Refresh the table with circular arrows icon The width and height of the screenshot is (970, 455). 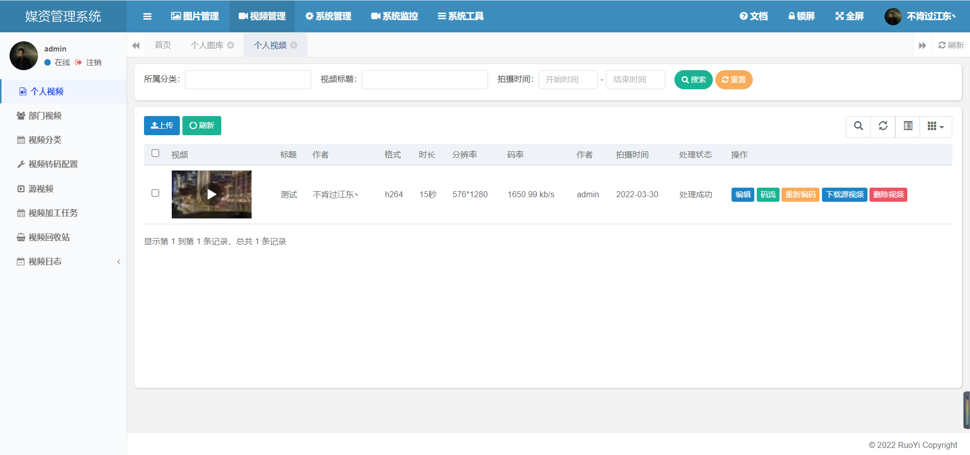[883, 126]
